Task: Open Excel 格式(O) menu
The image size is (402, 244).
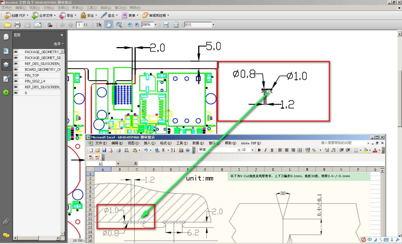Action: coord(166,143)
